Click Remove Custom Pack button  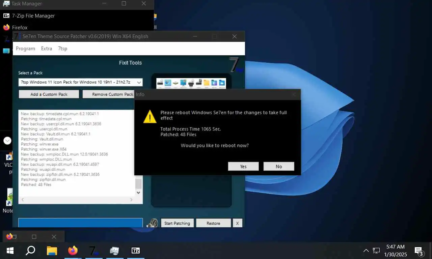(x=108, y=94)
